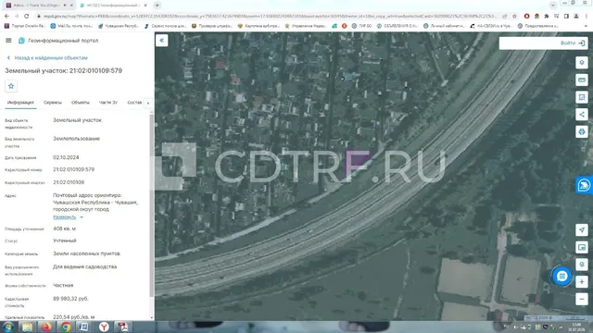The height and width of the screenshot is (333, 593).
Task: Locate my position with the arrow button
Action: (x=582, y=230)
